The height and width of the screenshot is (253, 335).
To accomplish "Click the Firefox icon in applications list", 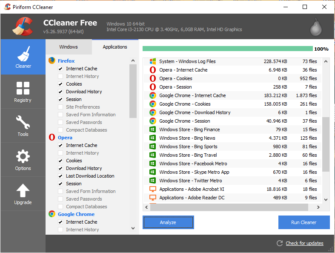I will tap(52, 61).
